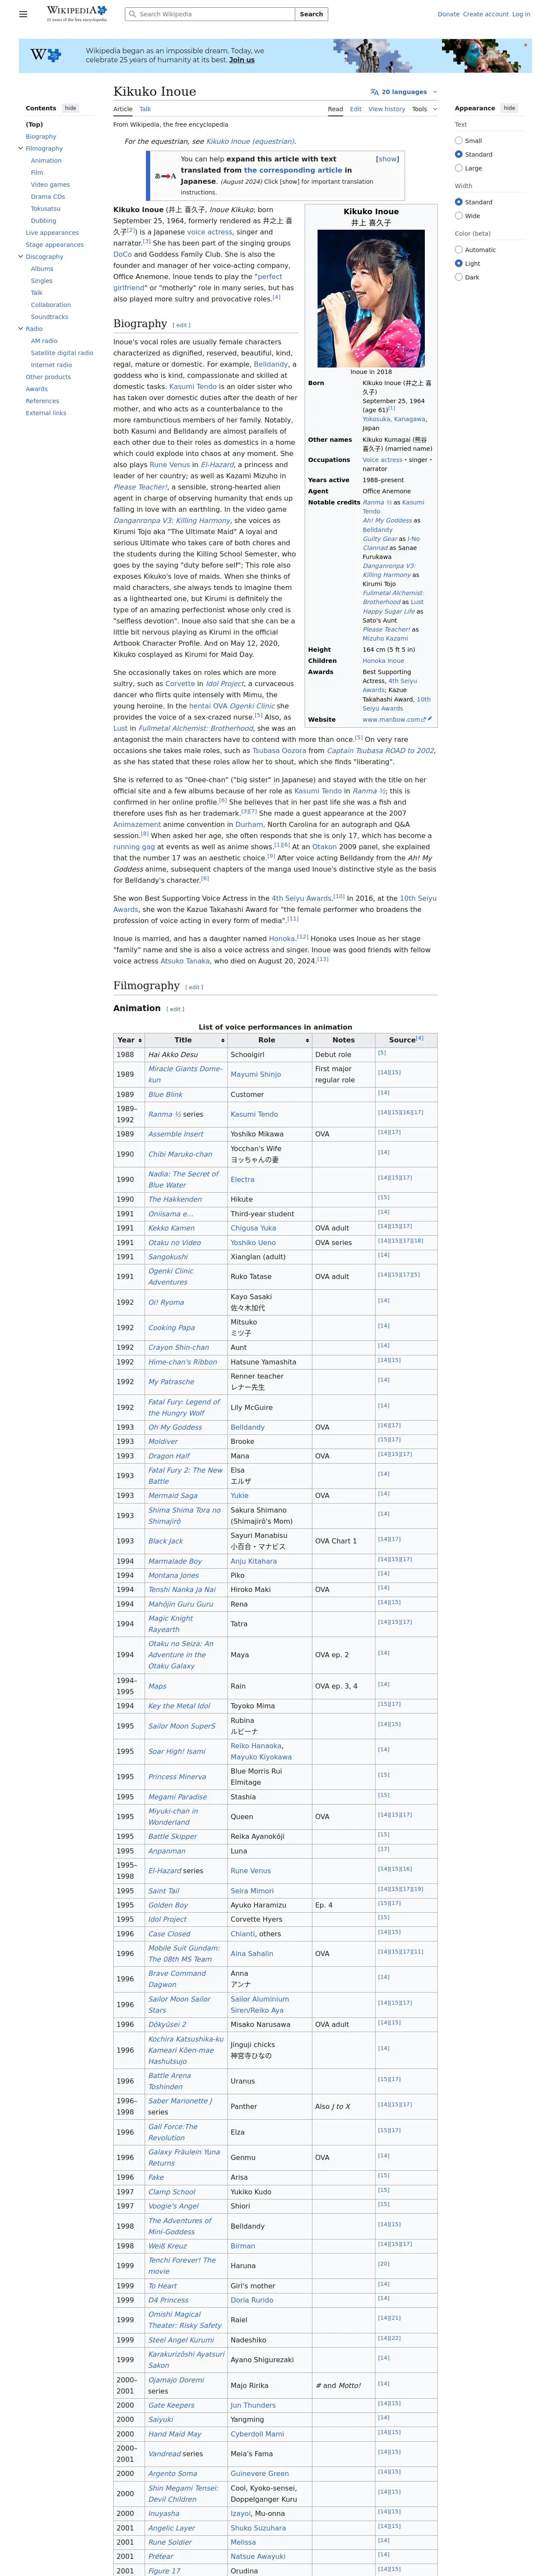
Task: Click the Log in link
Action: pyautogui.click(x=521, y=14)
